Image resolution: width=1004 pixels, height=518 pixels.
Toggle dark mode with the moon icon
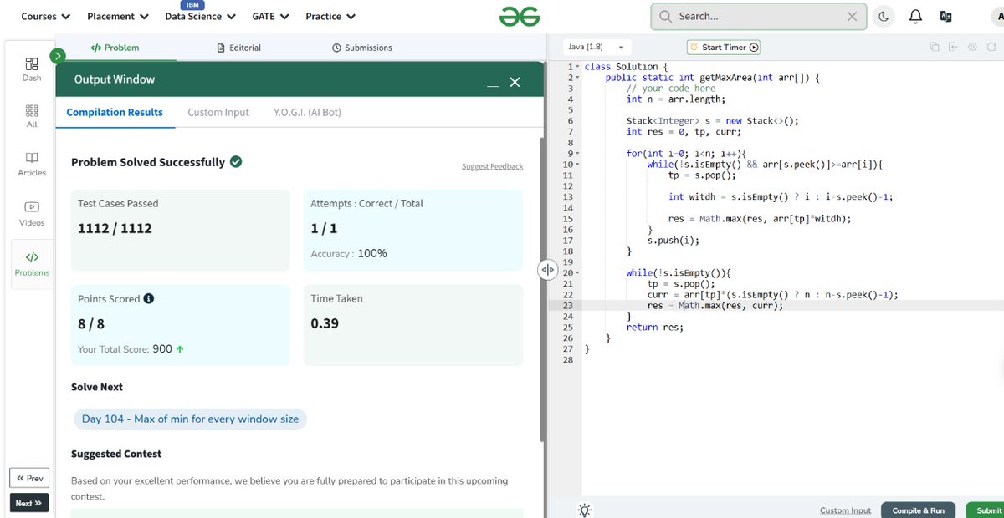[884, 16]
